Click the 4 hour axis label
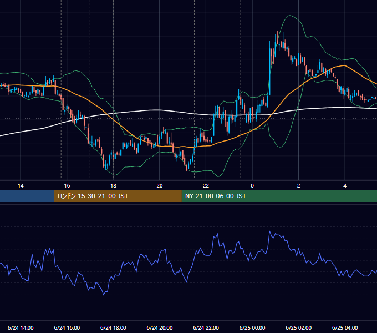 (345, 186)
